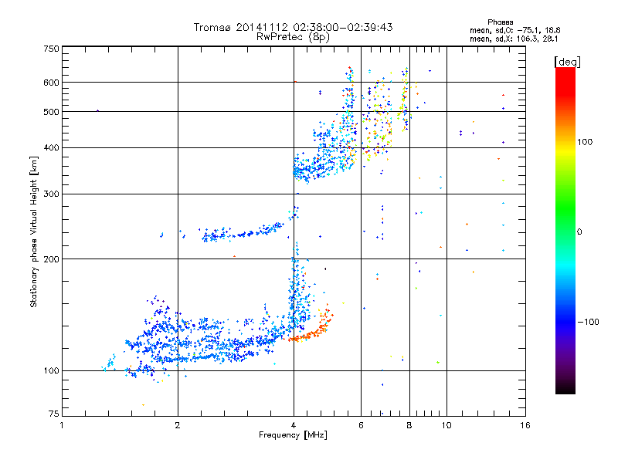Click the blue trace at 230 km between 2 and 4 MHz
Image resolution: width=618 pixels, height=463 pixels.
244,234
